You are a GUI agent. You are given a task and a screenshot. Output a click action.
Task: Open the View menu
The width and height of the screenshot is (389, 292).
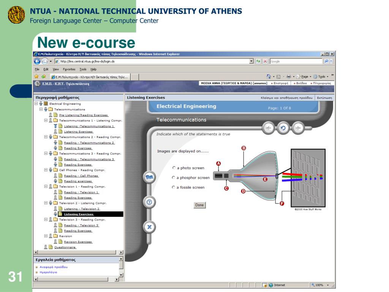click(x=56, y=69)
